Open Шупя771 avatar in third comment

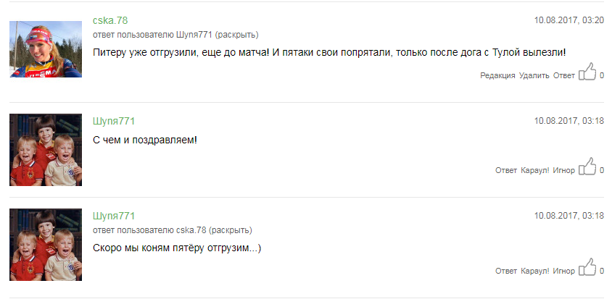(x=46, y=245)
